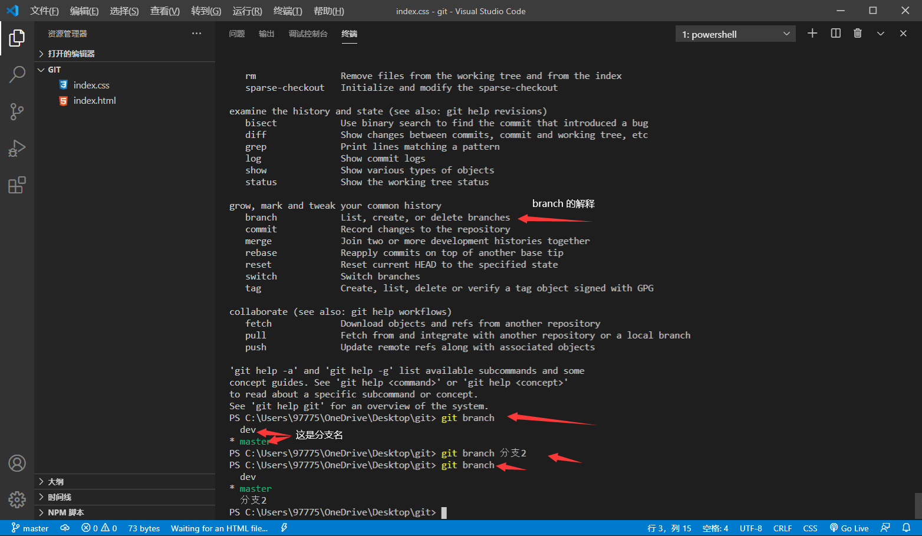Change indentation via 空格: 4
This screenshot has width=922, height=536.
(715, 528)
